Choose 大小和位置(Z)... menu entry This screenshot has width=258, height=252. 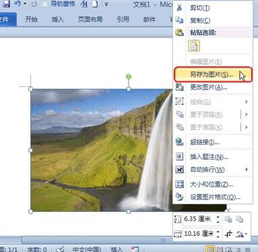(213, 185)
